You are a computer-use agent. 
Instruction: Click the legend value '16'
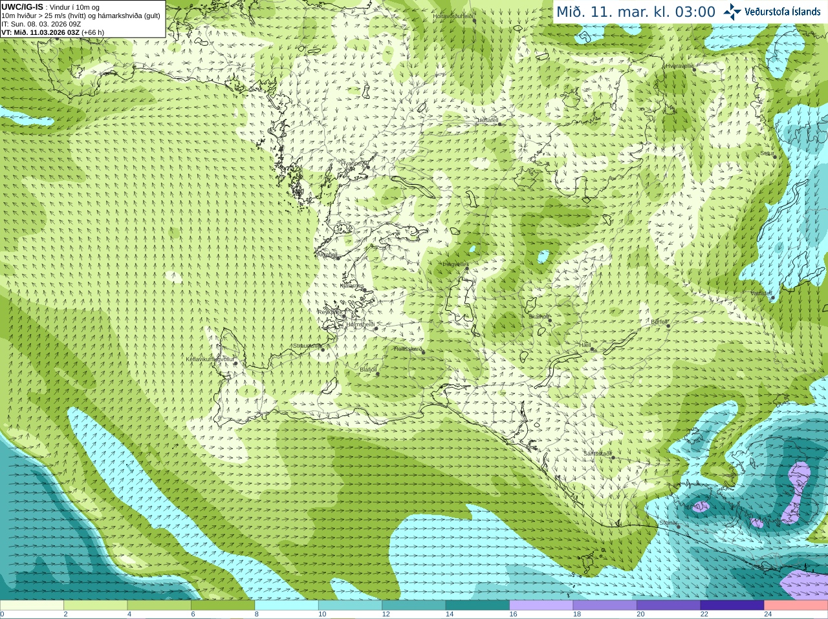click(513, 614)
